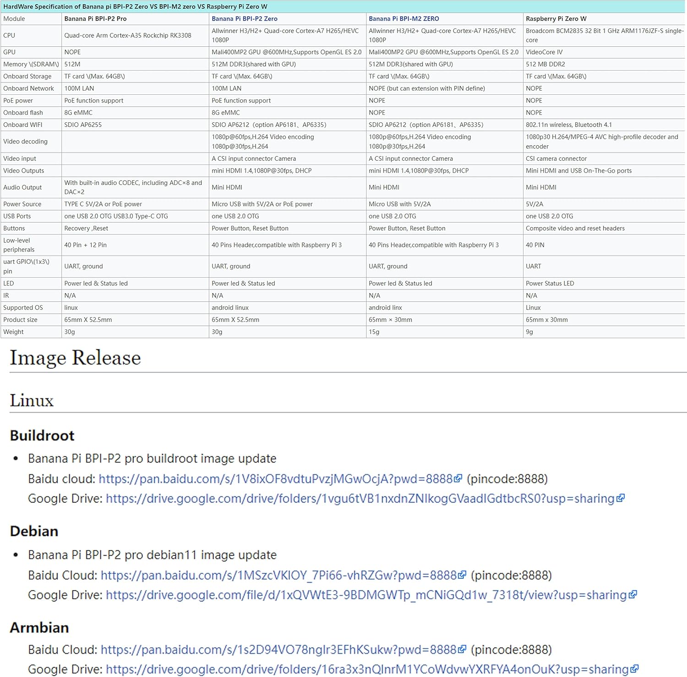Open the Buildroot Google Drive folder link
The height and width of the screenshot is (677, 687).
click(360, 499)
